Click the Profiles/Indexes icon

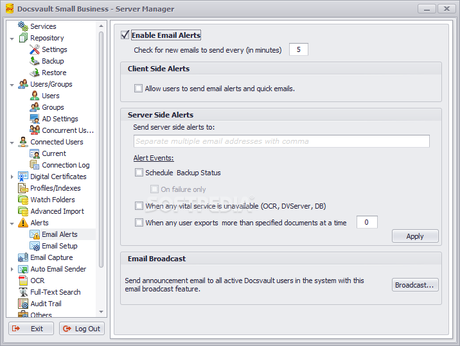pyautogui.click(x=23, y=188)
